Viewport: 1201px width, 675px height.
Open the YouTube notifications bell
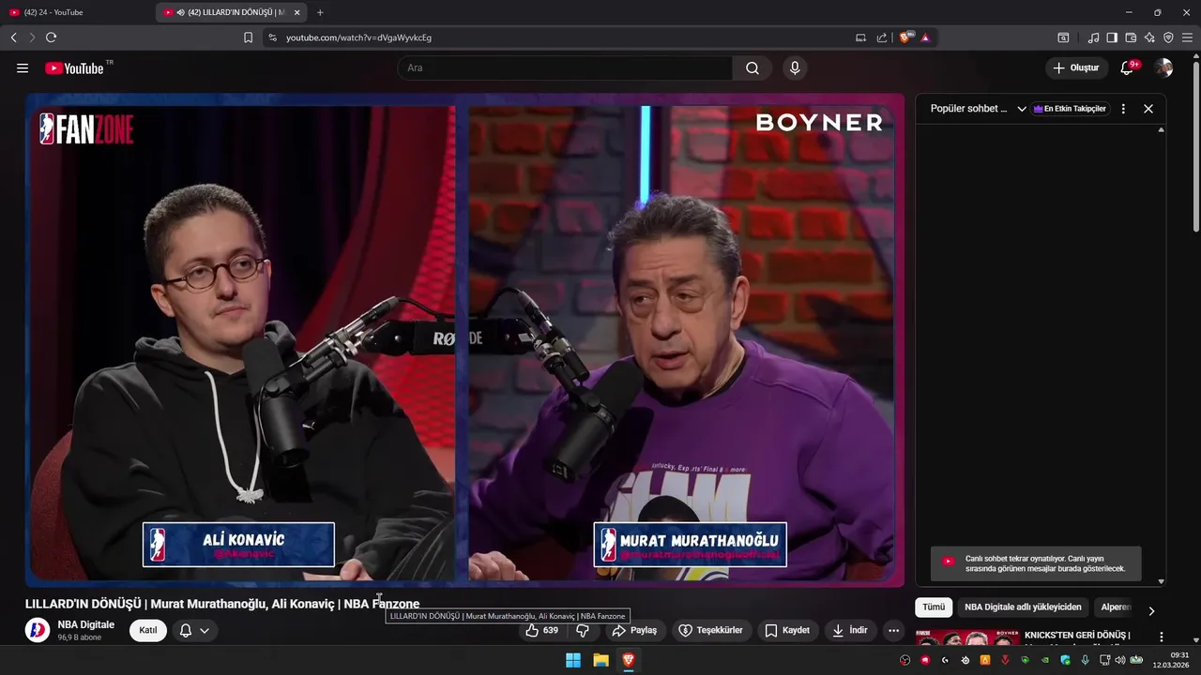click(x=1128, y=68)
